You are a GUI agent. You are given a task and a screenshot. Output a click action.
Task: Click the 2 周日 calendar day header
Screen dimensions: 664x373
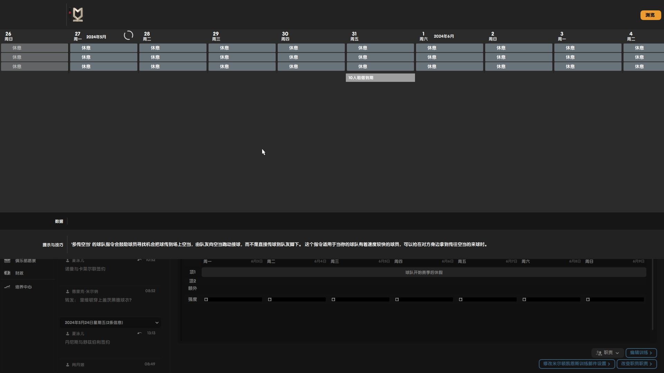click(x=493, y=36)
